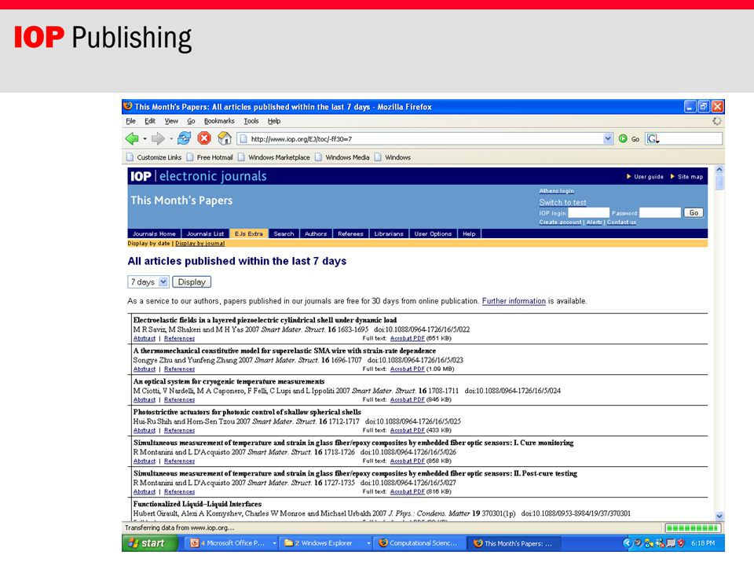Open the File menu
The image size is (754, 566).
[x=131, y=121]
